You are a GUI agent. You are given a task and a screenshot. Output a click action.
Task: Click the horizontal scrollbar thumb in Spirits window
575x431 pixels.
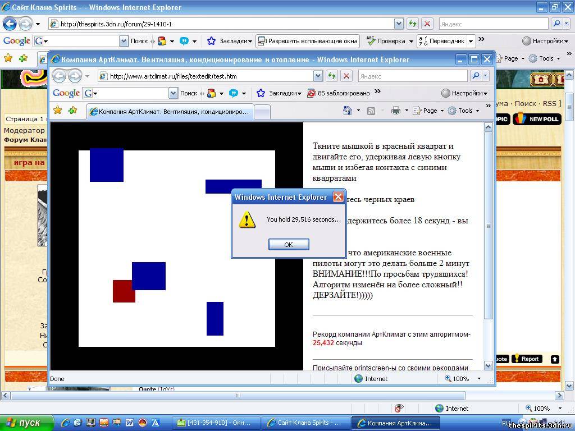point(238,396)
